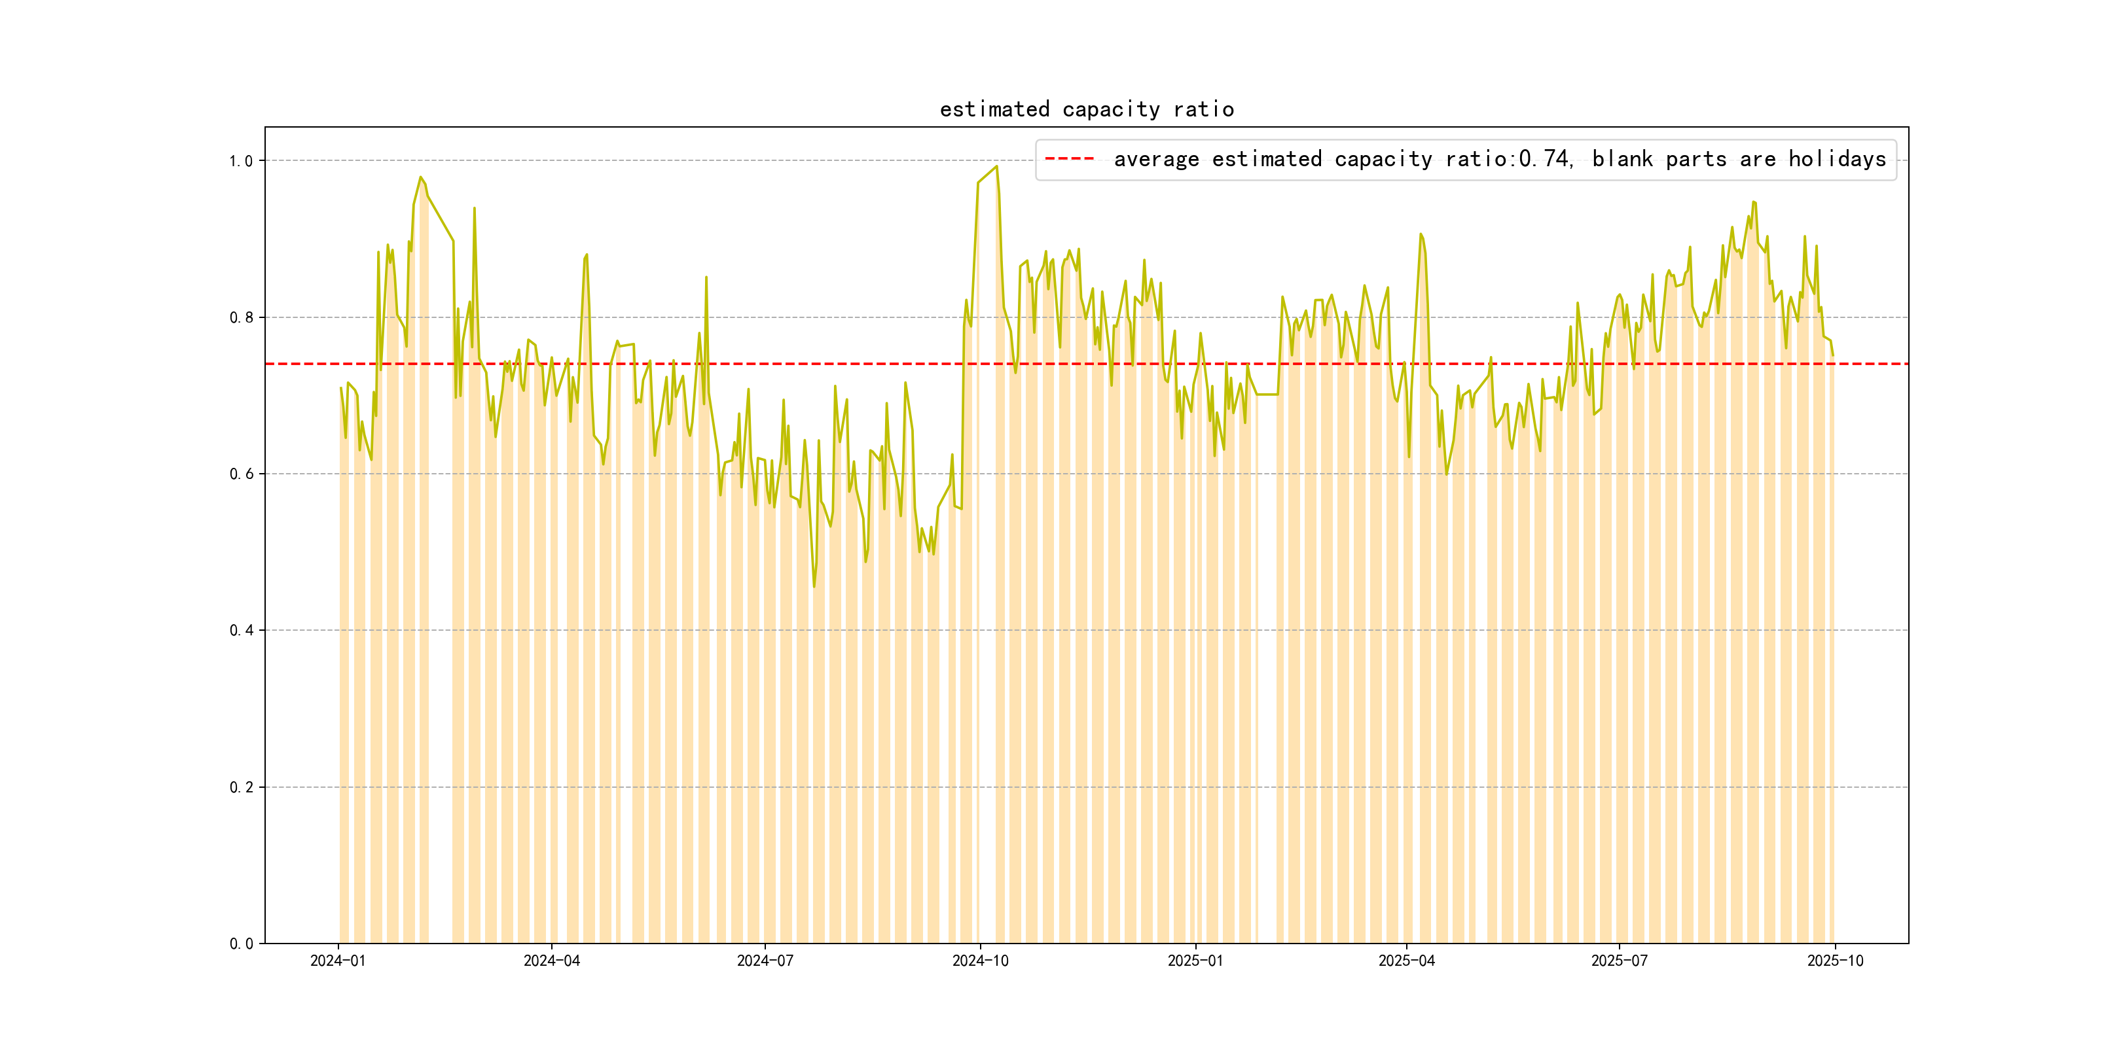Click the 0.2 y-axis tick label

pos(240,788)
